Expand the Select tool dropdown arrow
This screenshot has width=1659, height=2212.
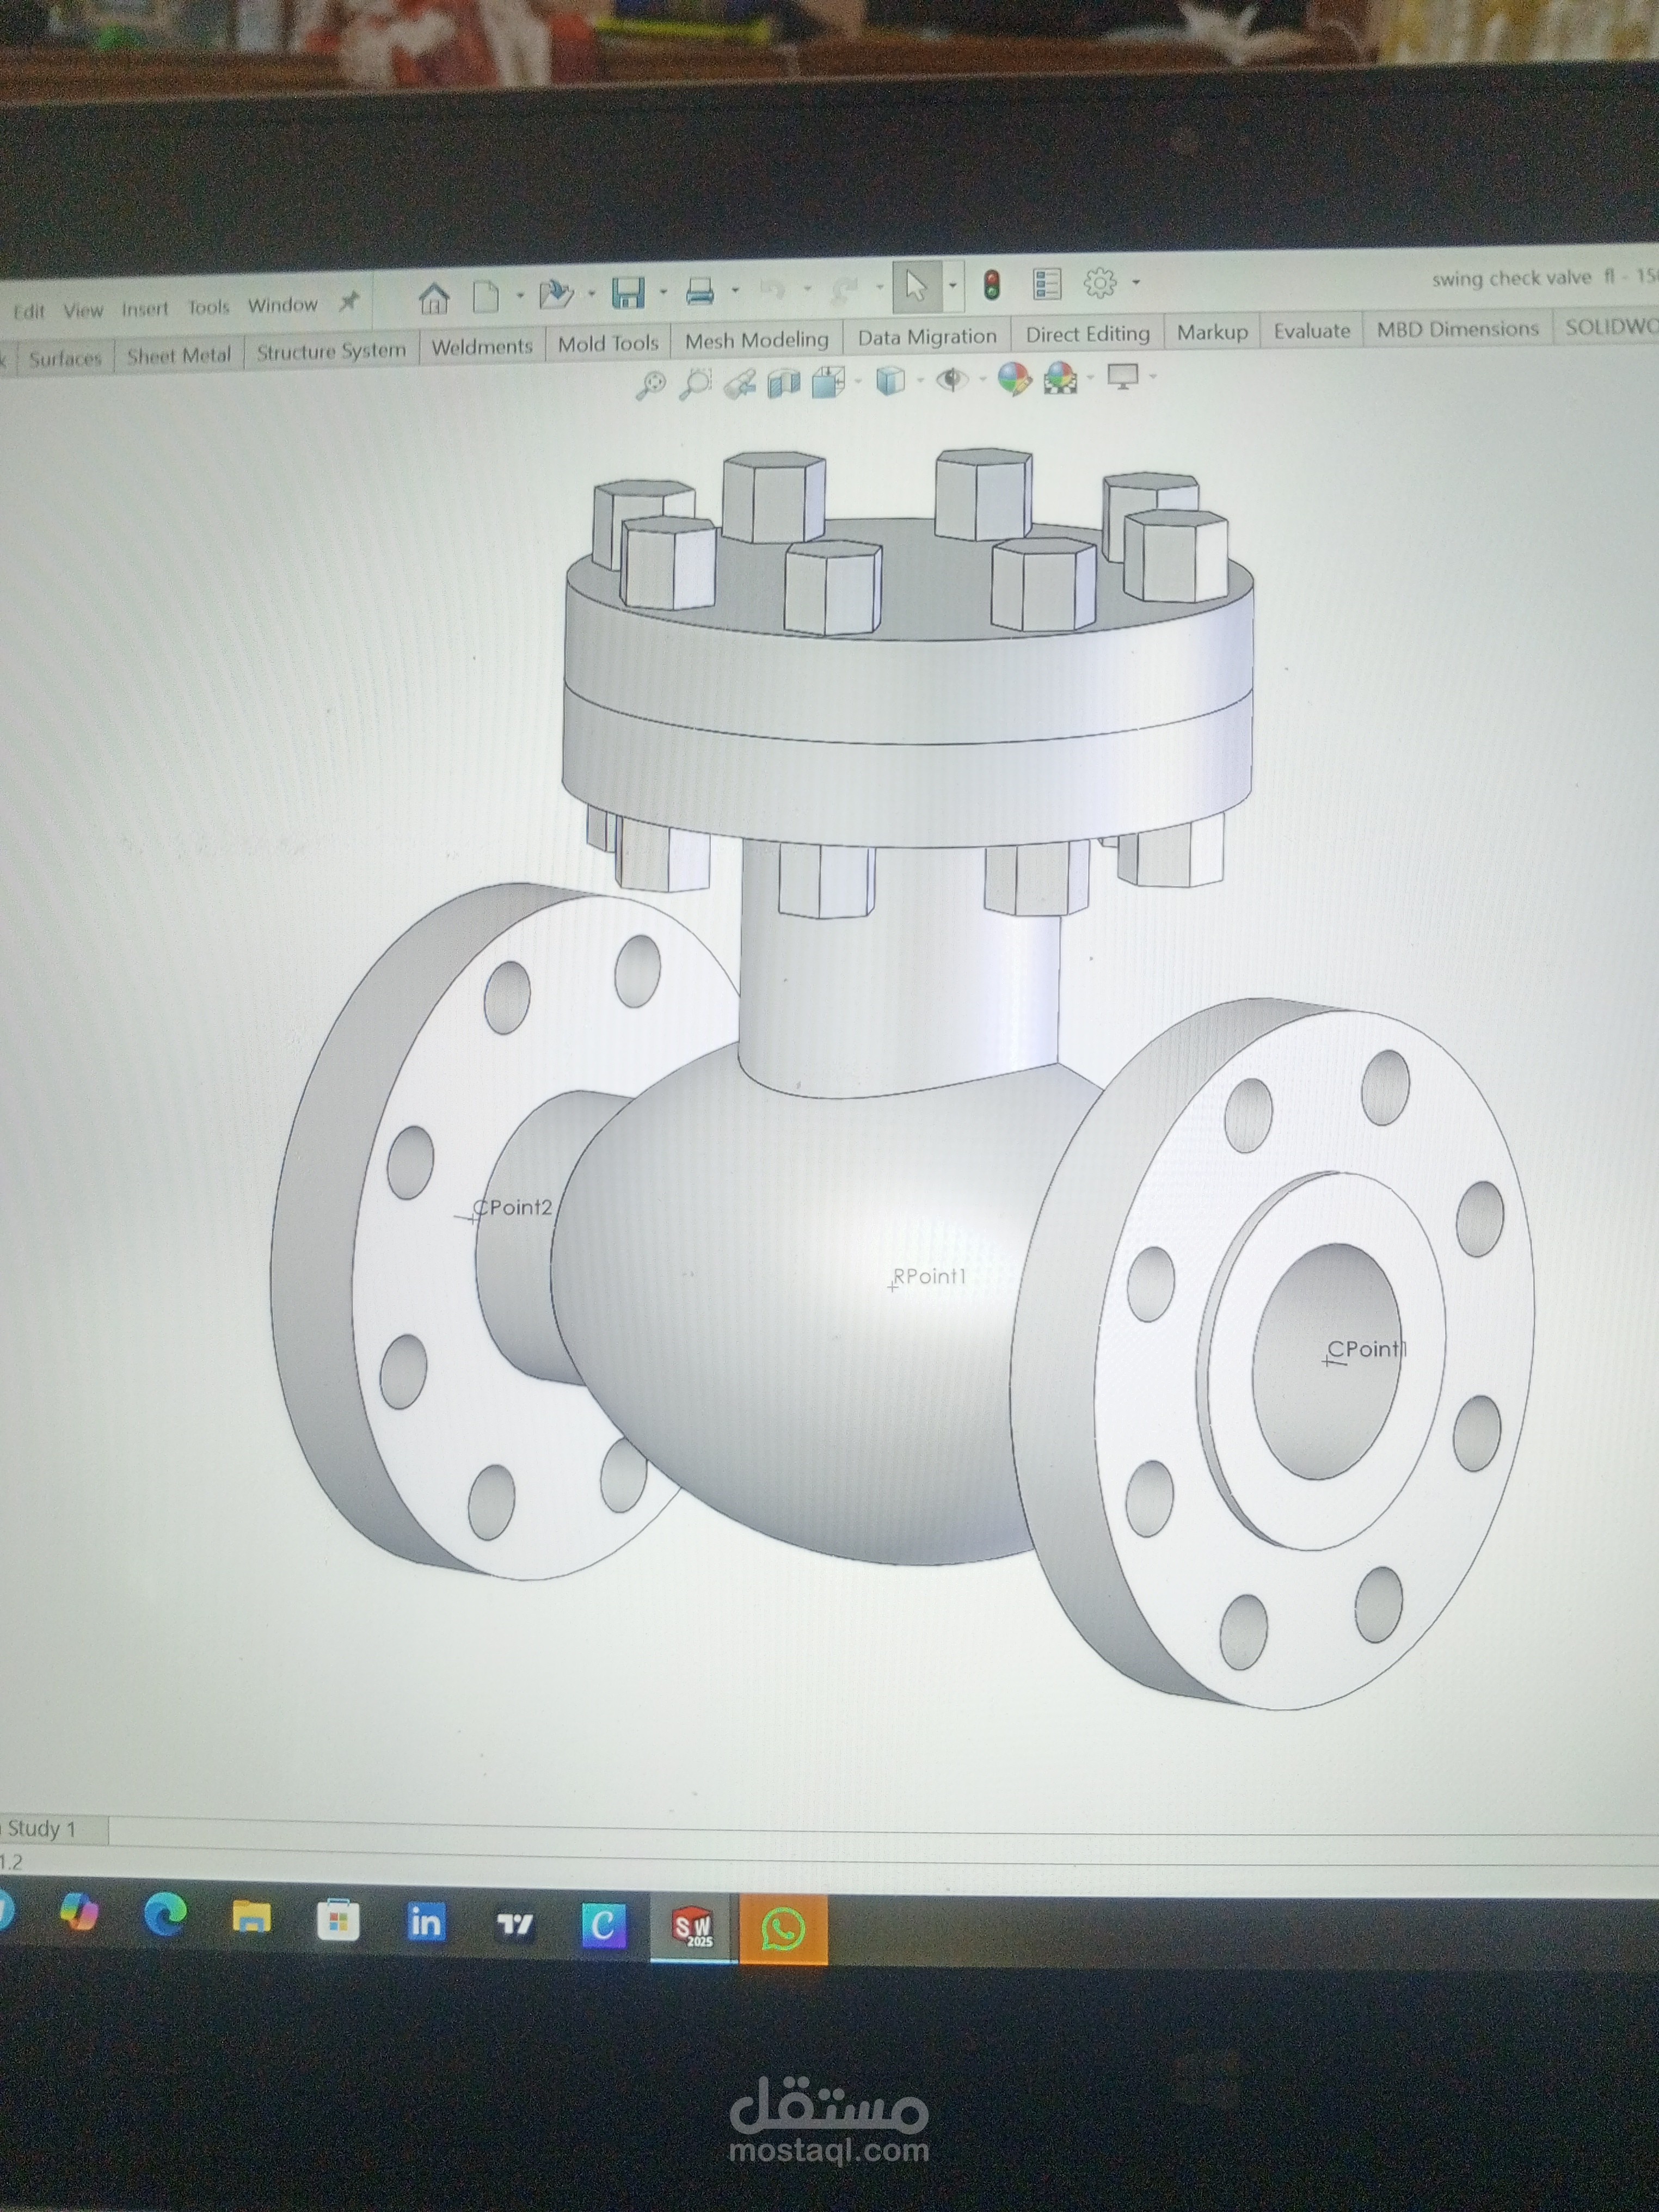click(952, 286)
